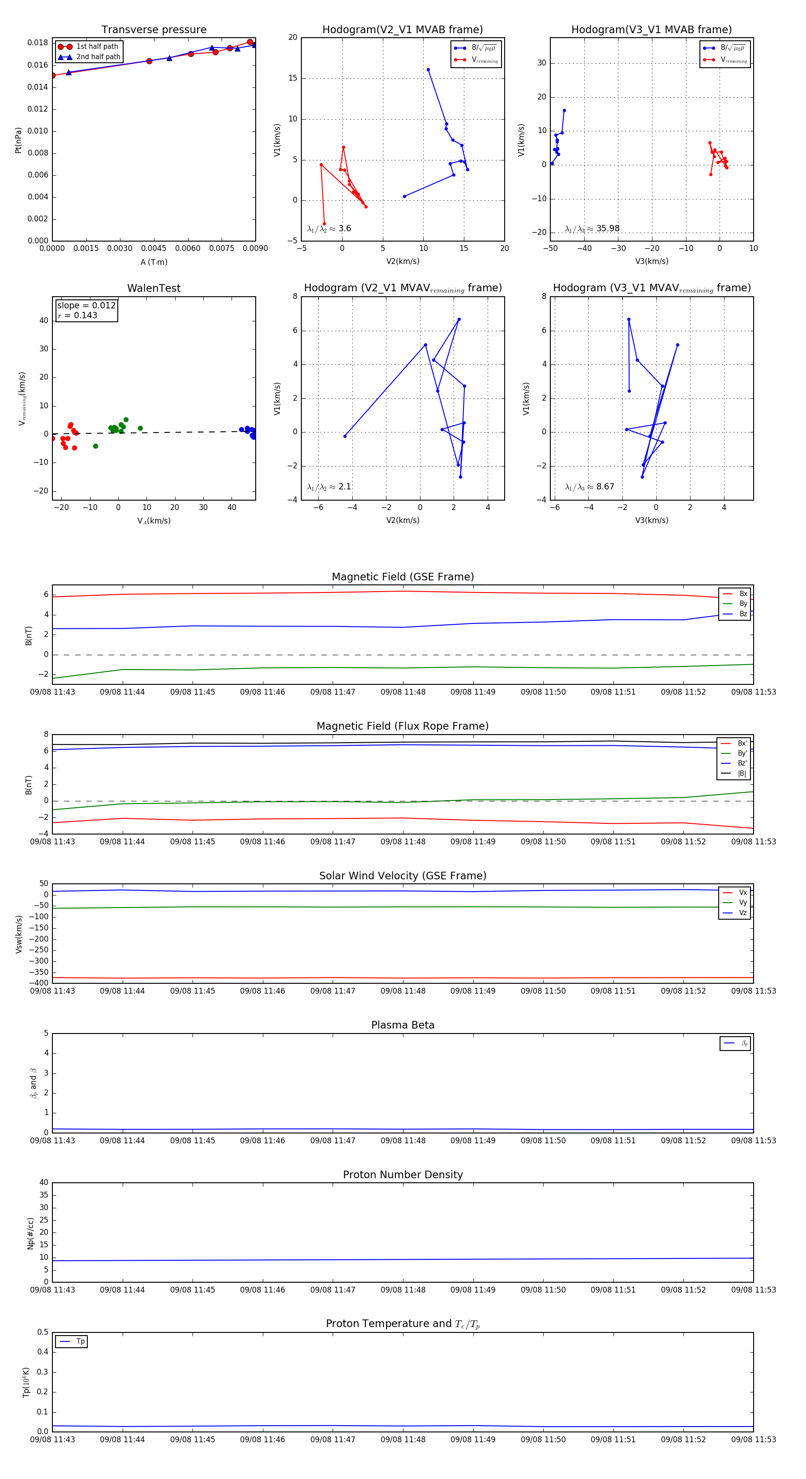The height and width of the screenshot is (1479, 806).
Task: Click the "Magnetic Field (Flux Rope Frame)" title
Action: pos(403,727)
